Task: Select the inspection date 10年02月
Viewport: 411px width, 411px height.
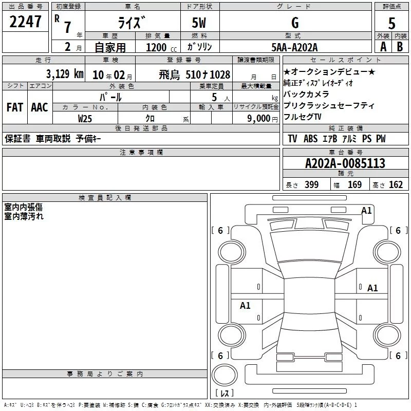Action: [112, 75]
